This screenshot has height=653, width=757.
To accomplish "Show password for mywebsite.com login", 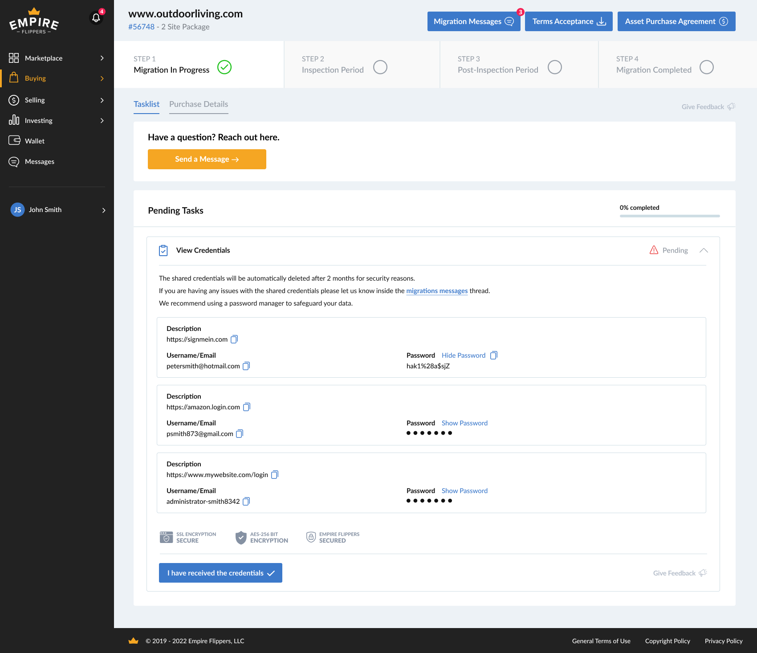I will point(464,491).
